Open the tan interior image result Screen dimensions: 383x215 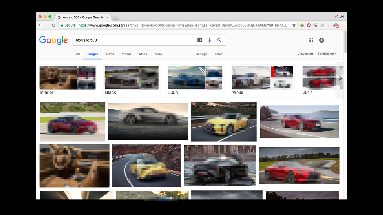(x=74, y=165)
